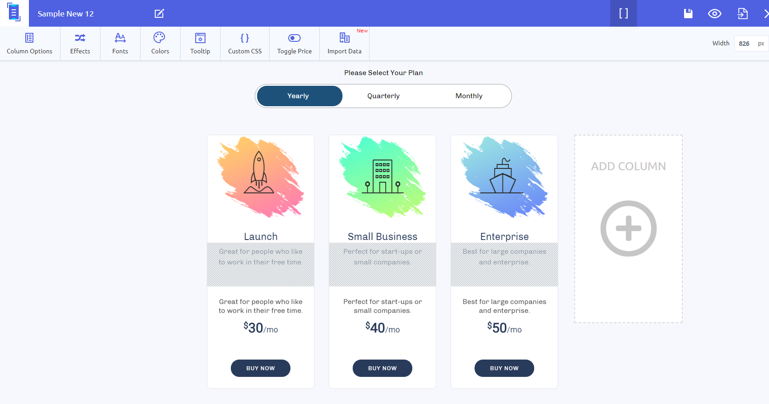
Task: Click the shortcode brackets icon
Action: (624, 13)
